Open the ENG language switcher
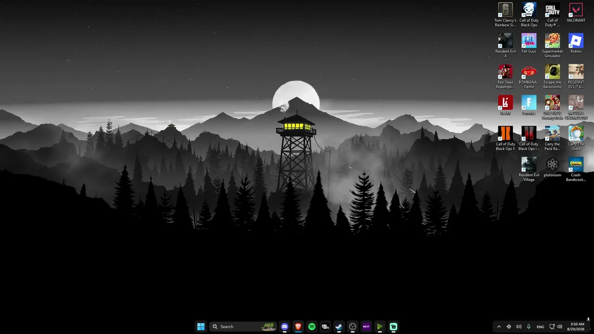This screenshot has height=334, width=594. click(x=541, y=327)
